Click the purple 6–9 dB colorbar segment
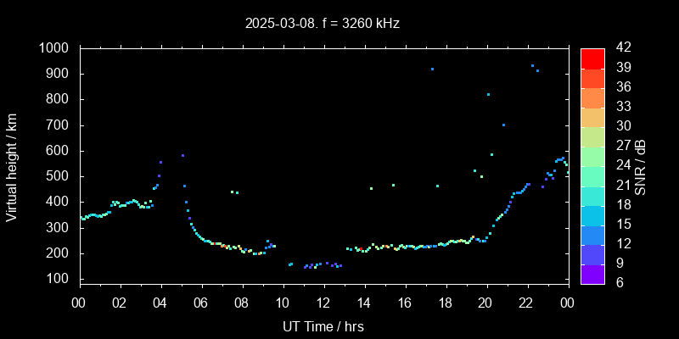679x339 pixels. pos(592,273)
